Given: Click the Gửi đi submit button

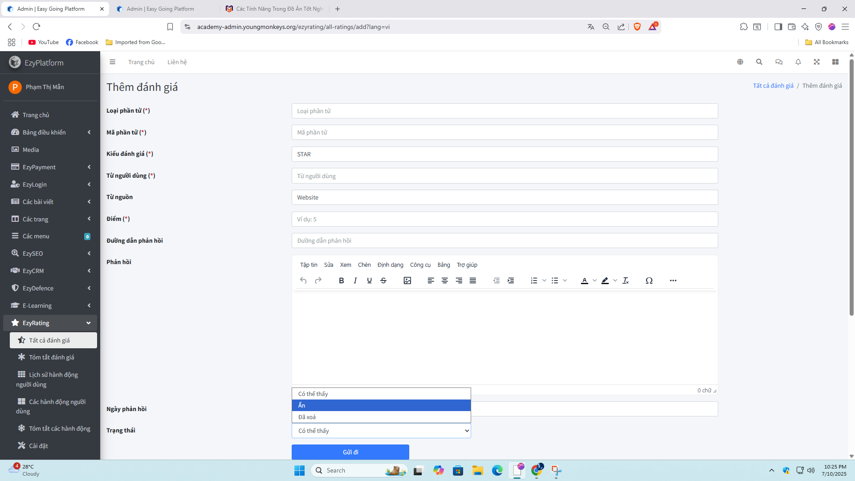Looking at the screenshot, I should click(x=350, y=452).
